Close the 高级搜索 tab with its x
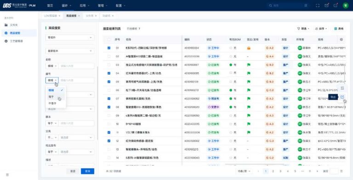353x180 pixels. coord(79,16)
